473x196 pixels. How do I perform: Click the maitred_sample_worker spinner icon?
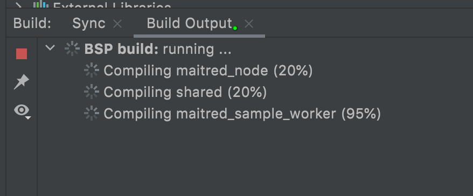tap(92, 114)
